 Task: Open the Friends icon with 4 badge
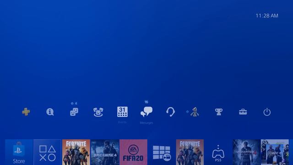pos(74,112)
